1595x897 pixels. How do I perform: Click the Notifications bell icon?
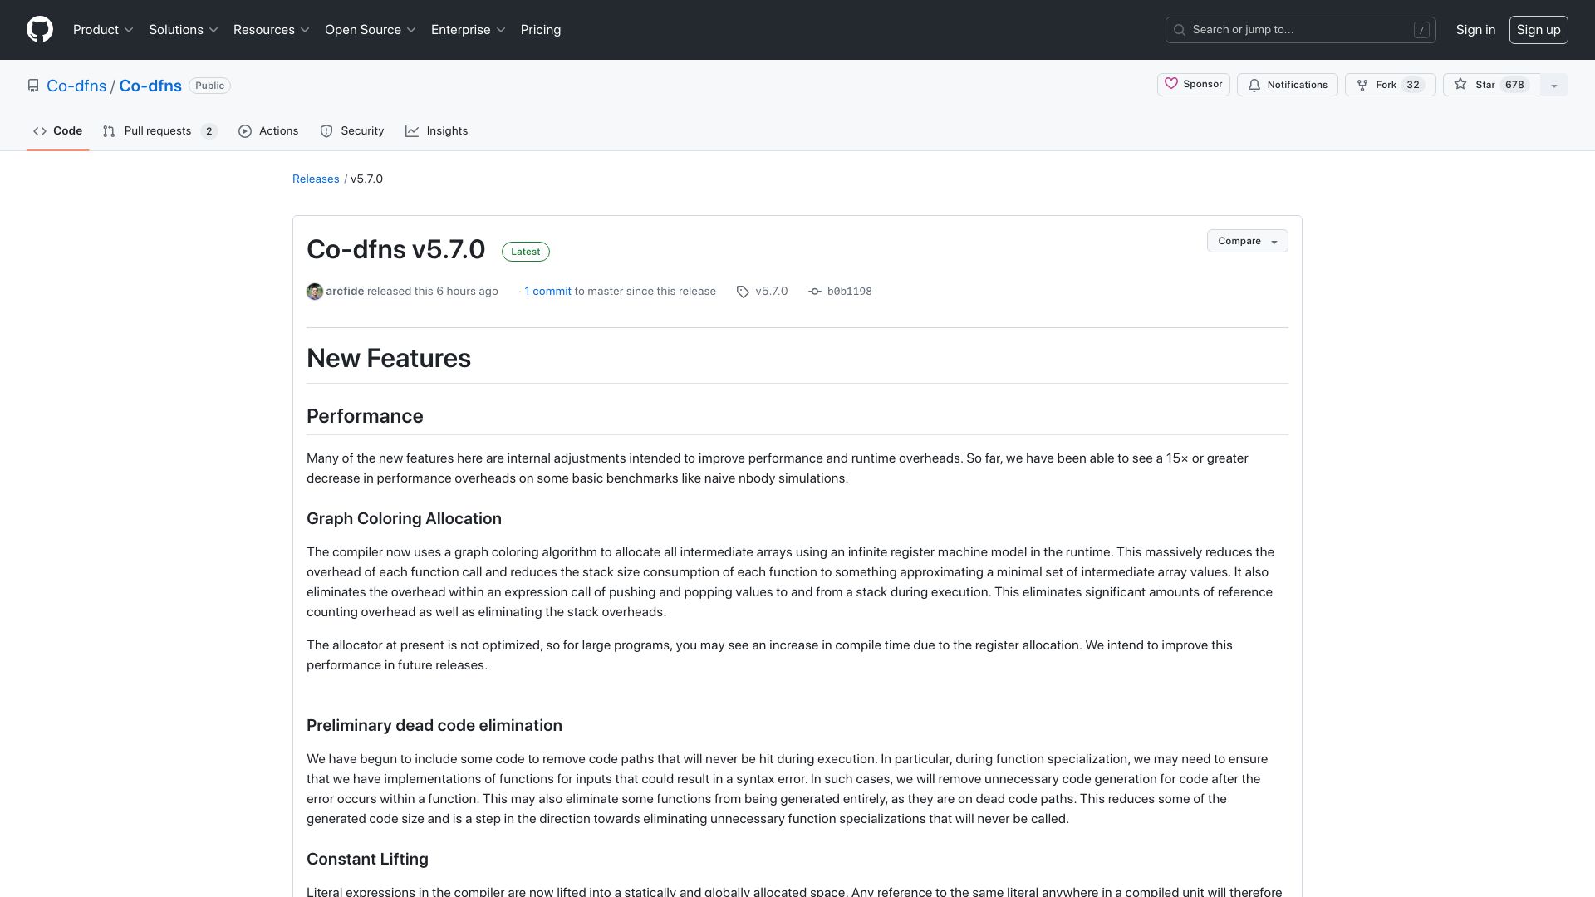1254,85
